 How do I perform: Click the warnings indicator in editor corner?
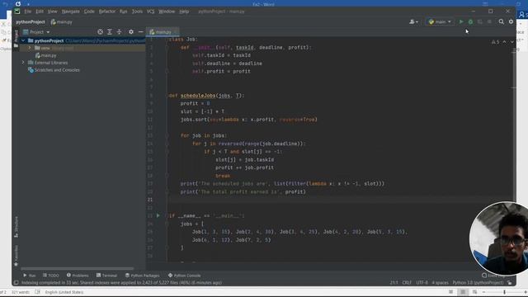495,42
